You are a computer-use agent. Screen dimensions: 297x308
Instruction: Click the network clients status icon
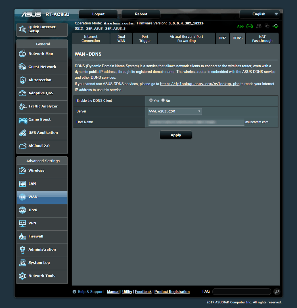coord(267,26)
